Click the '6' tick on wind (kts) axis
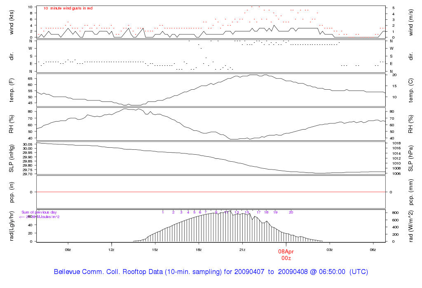Viewport: 422px width, 288px height. [31, 19]
